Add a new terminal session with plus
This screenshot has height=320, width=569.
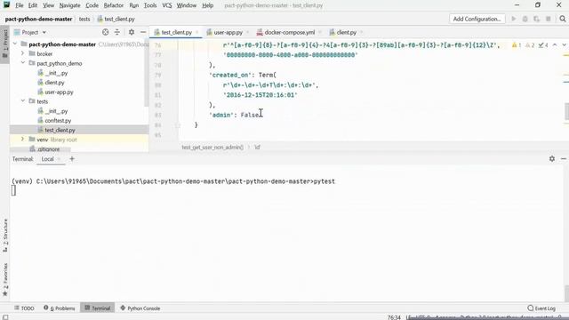[72, 158]
